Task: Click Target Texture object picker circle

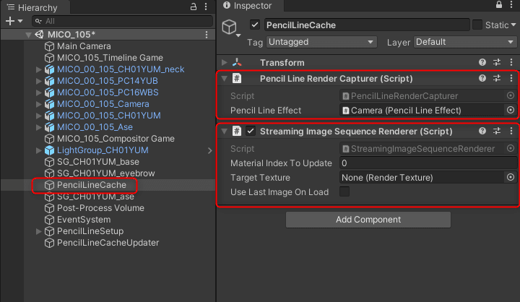Action: pyautogui.click(x=511, y=177)
